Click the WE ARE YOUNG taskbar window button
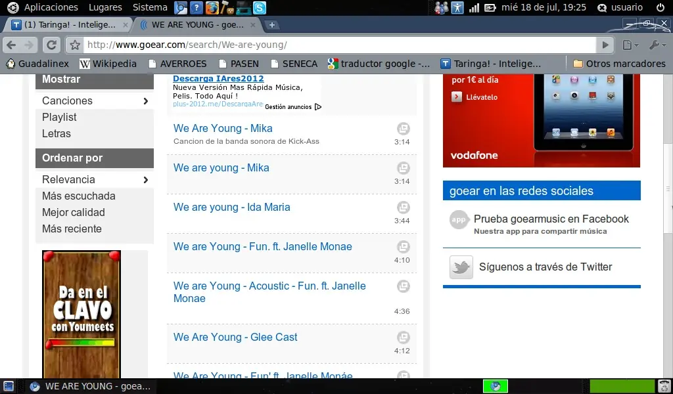 [90, 386]
